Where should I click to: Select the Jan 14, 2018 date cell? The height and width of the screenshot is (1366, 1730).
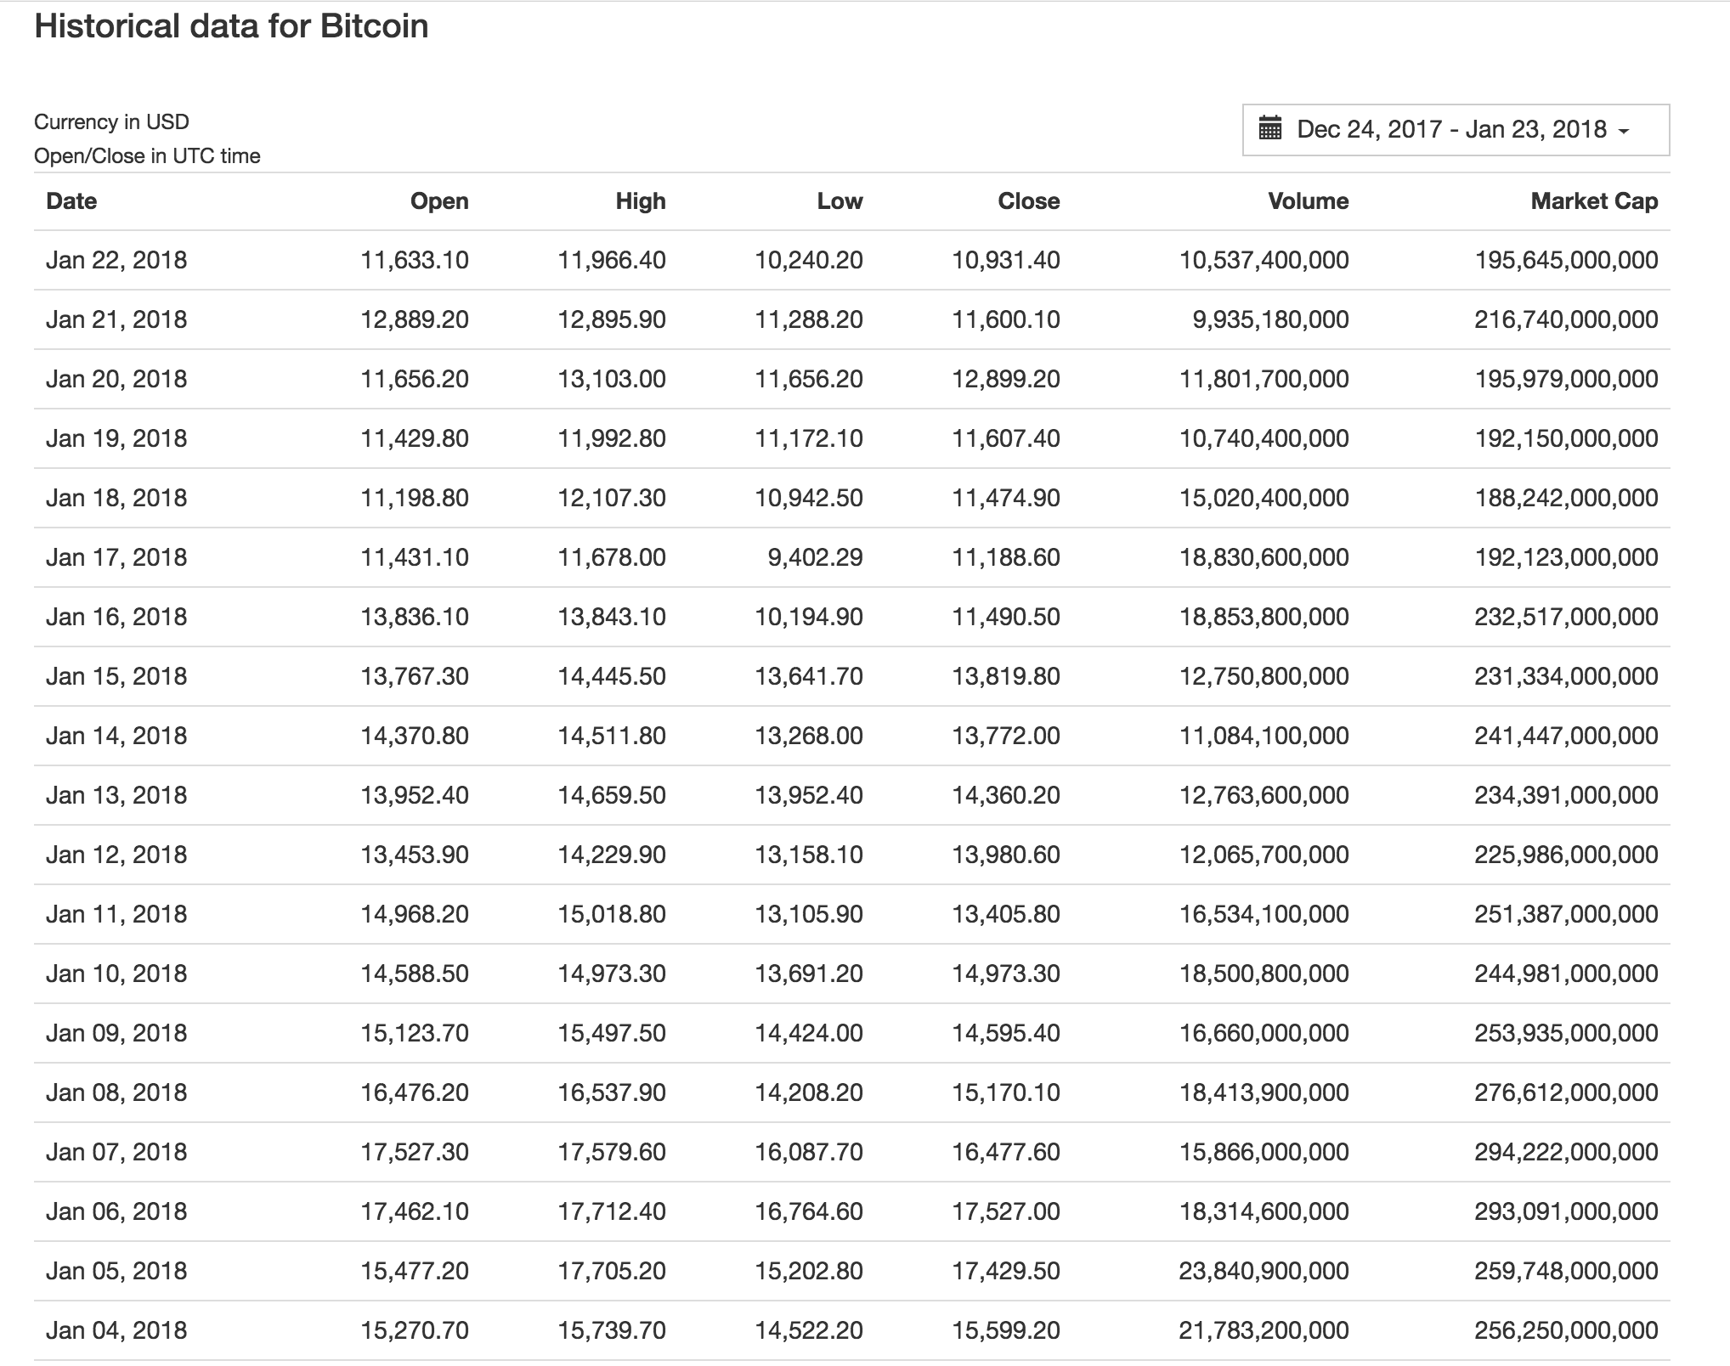point(116,736)
